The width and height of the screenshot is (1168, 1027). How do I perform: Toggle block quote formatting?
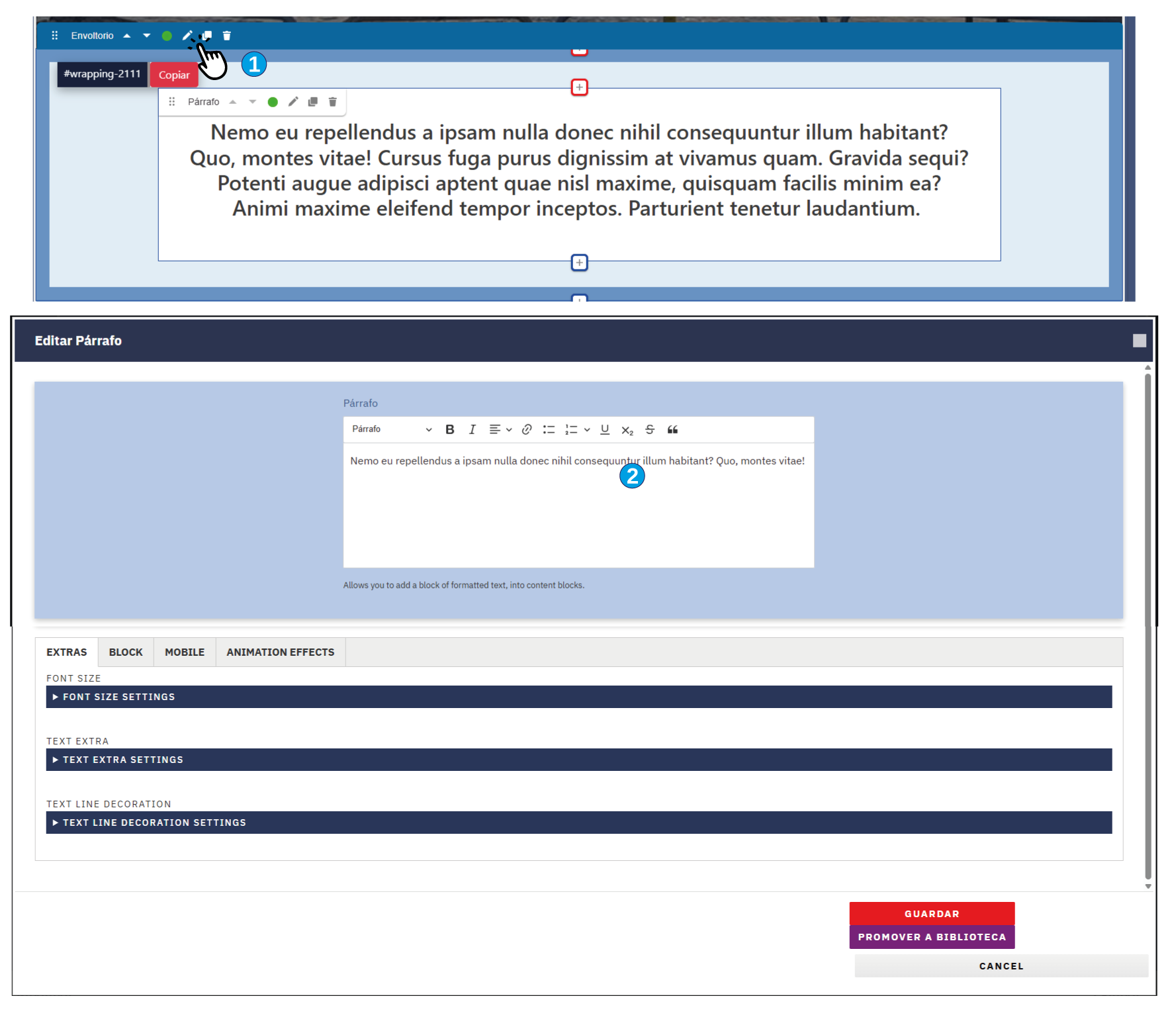(672, 429)
